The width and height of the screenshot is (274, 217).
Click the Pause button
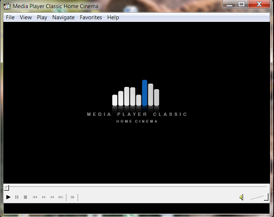click(x=17, y=197)
